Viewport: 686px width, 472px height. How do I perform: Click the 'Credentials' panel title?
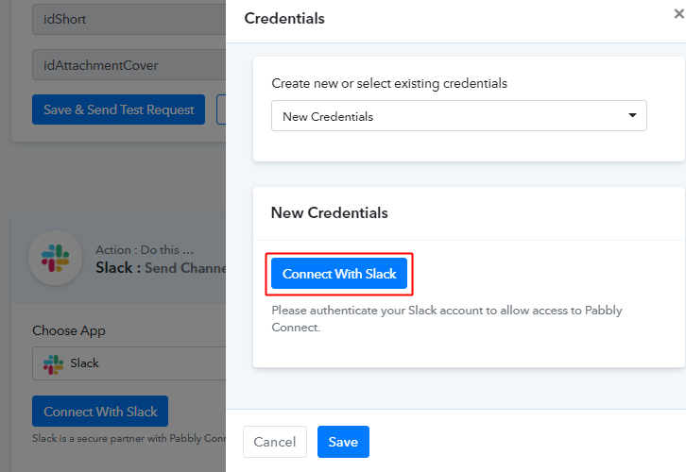(x=284, y=18)
